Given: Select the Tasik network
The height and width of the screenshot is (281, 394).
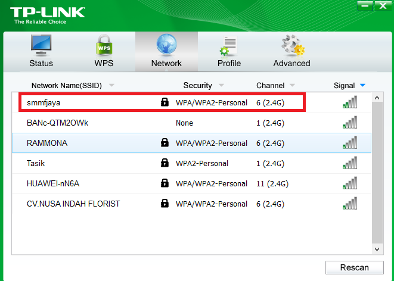Looking at the screenshot, I should tap(191, 163).
